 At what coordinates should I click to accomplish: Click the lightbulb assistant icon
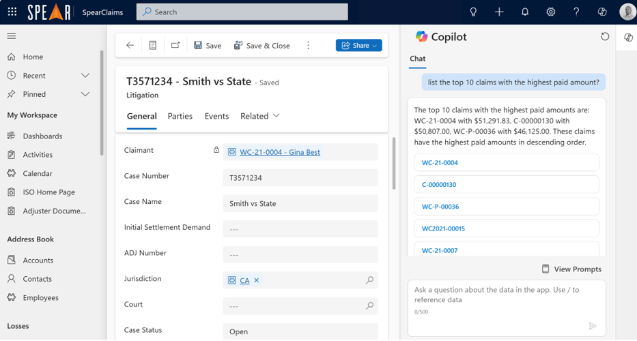pyautogui.click(x=473, y=12)
